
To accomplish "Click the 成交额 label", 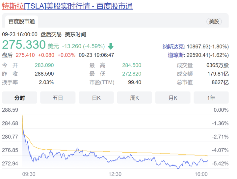I will point(185,74).
